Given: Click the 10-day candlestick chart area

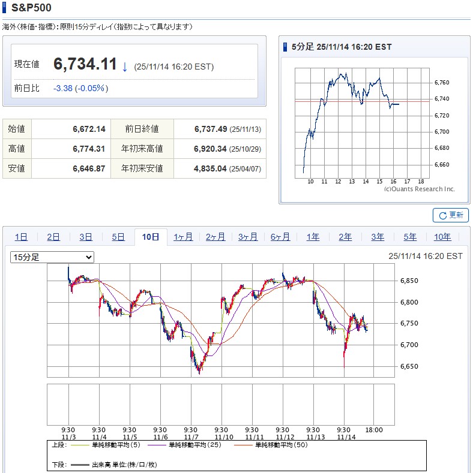Looking at the screenshot, I should (221, 321).
